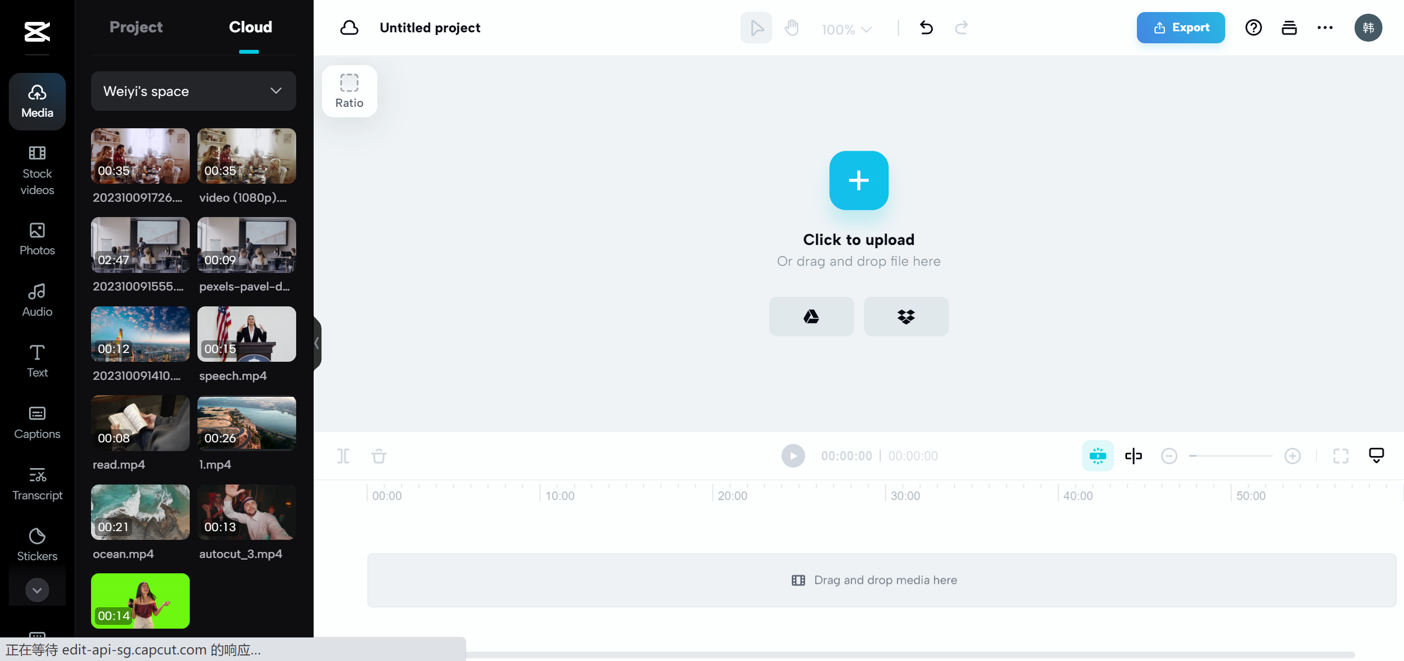Screen dimensions: 1404x661
Task: Select the Photos panel icon
Action: click(36, 238)
